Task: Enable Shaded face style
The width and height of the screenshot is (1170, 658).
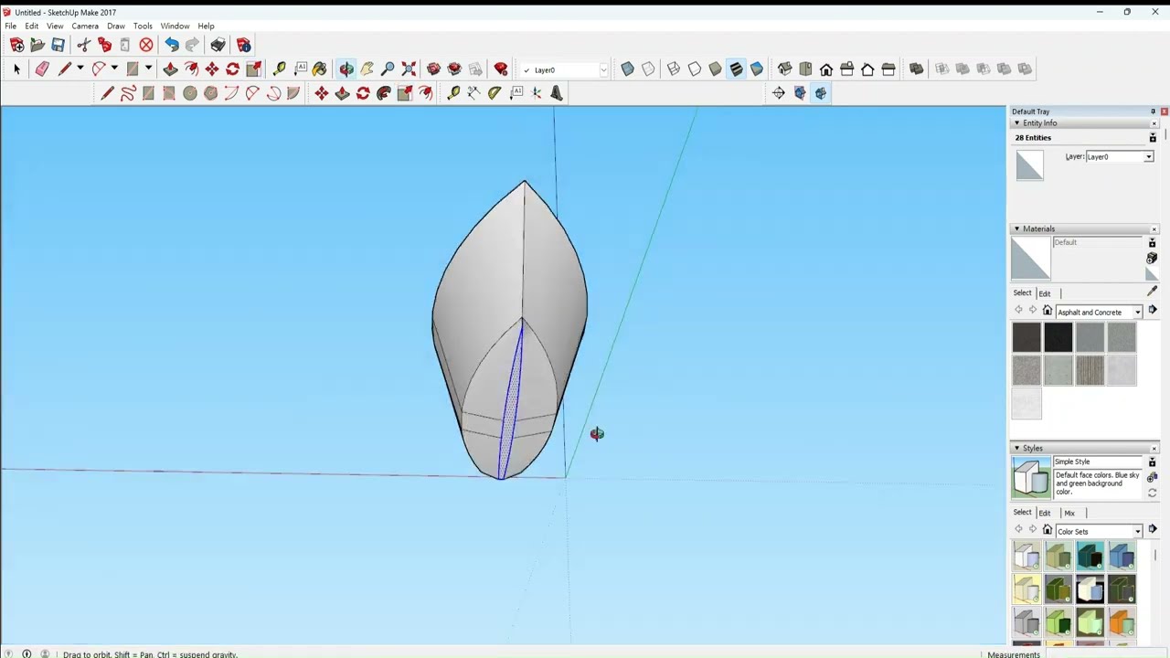Action: 715,69
